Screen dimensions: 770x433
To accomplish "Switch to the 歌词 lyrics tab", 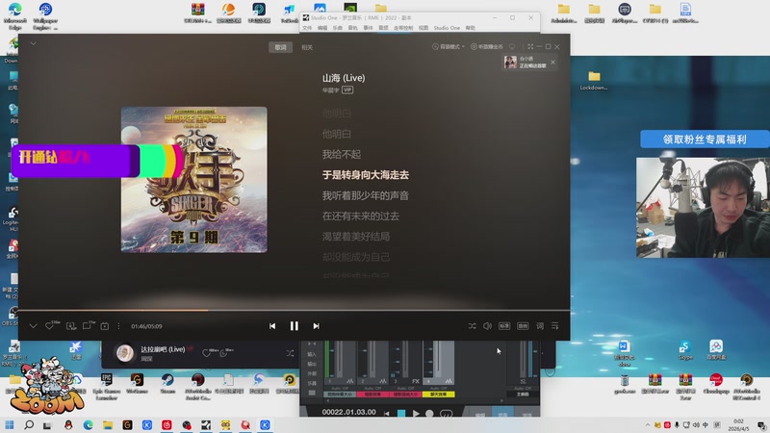I will [x=280, y=47].
